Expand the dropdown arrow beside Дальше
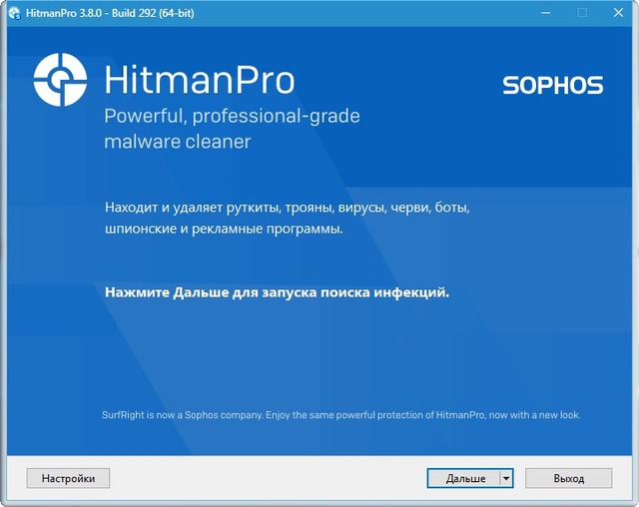Image resolution: width=639 pixels, height=507 pixels. point(506,478)
